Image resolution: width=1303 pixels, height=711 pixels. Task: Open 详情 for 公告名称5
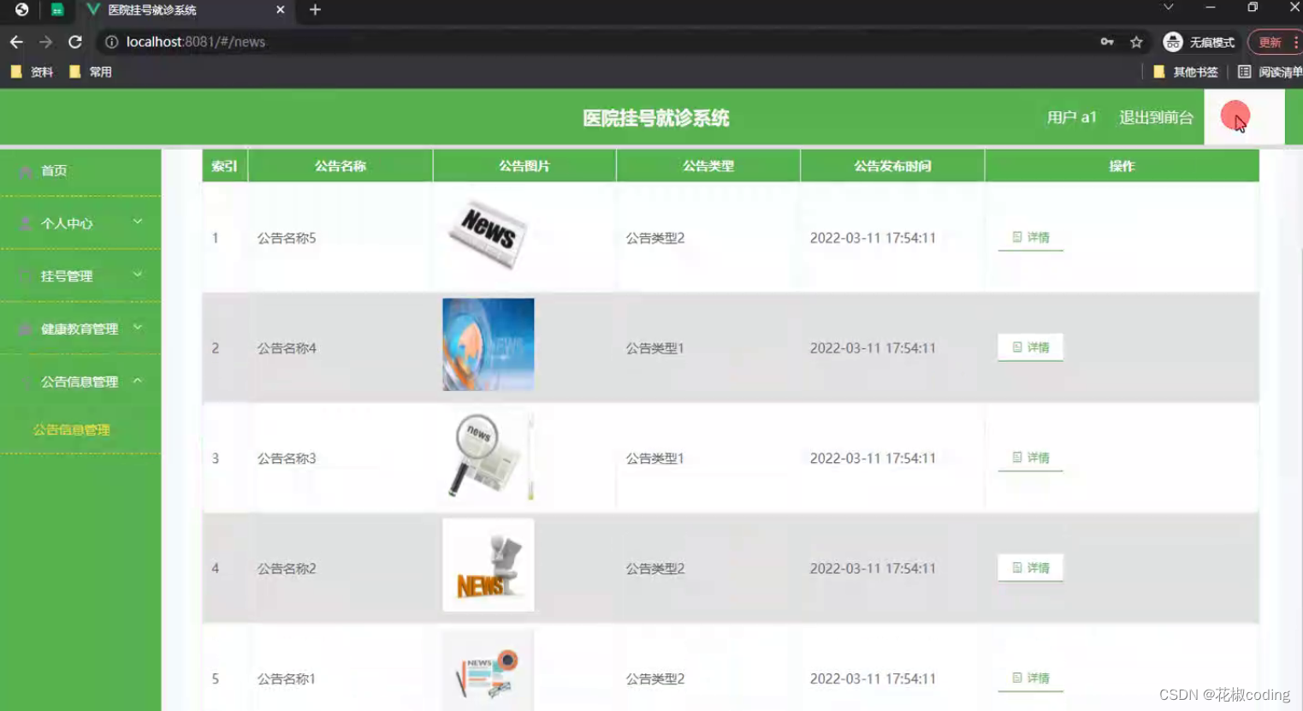pyautogui.click(x=1029, y=237)
